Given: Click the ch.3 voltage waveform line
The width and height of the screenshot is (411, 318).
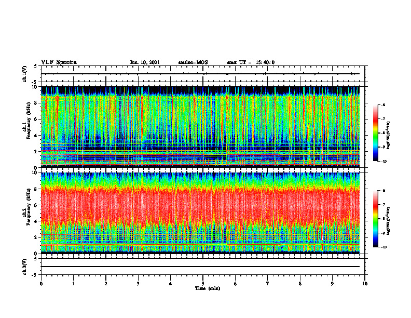Looking at the screenshot, I should (x=200, y=267).
